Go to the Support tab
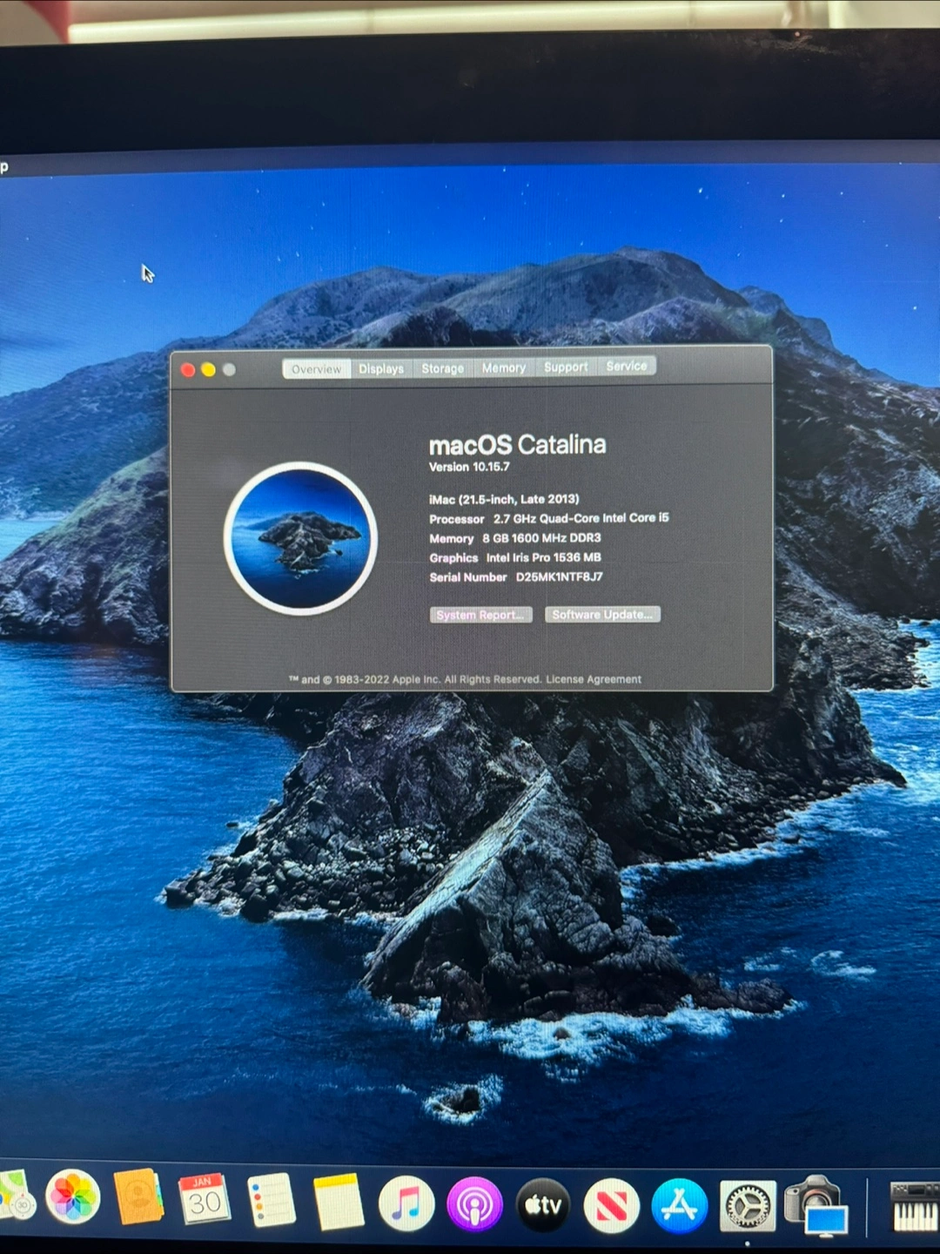Viewport: 940px width, 1254px height. 566,367
